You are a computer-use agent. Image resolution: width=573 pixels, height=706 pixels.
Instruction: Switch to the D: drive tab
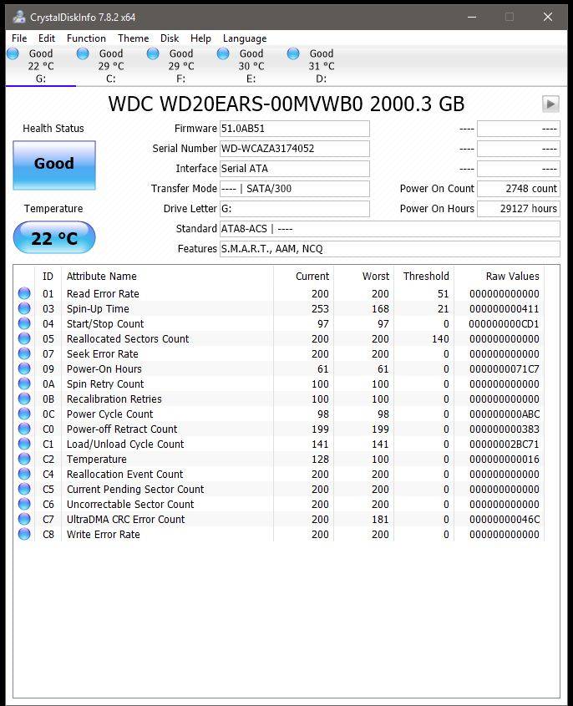click(x=322, y=66)
